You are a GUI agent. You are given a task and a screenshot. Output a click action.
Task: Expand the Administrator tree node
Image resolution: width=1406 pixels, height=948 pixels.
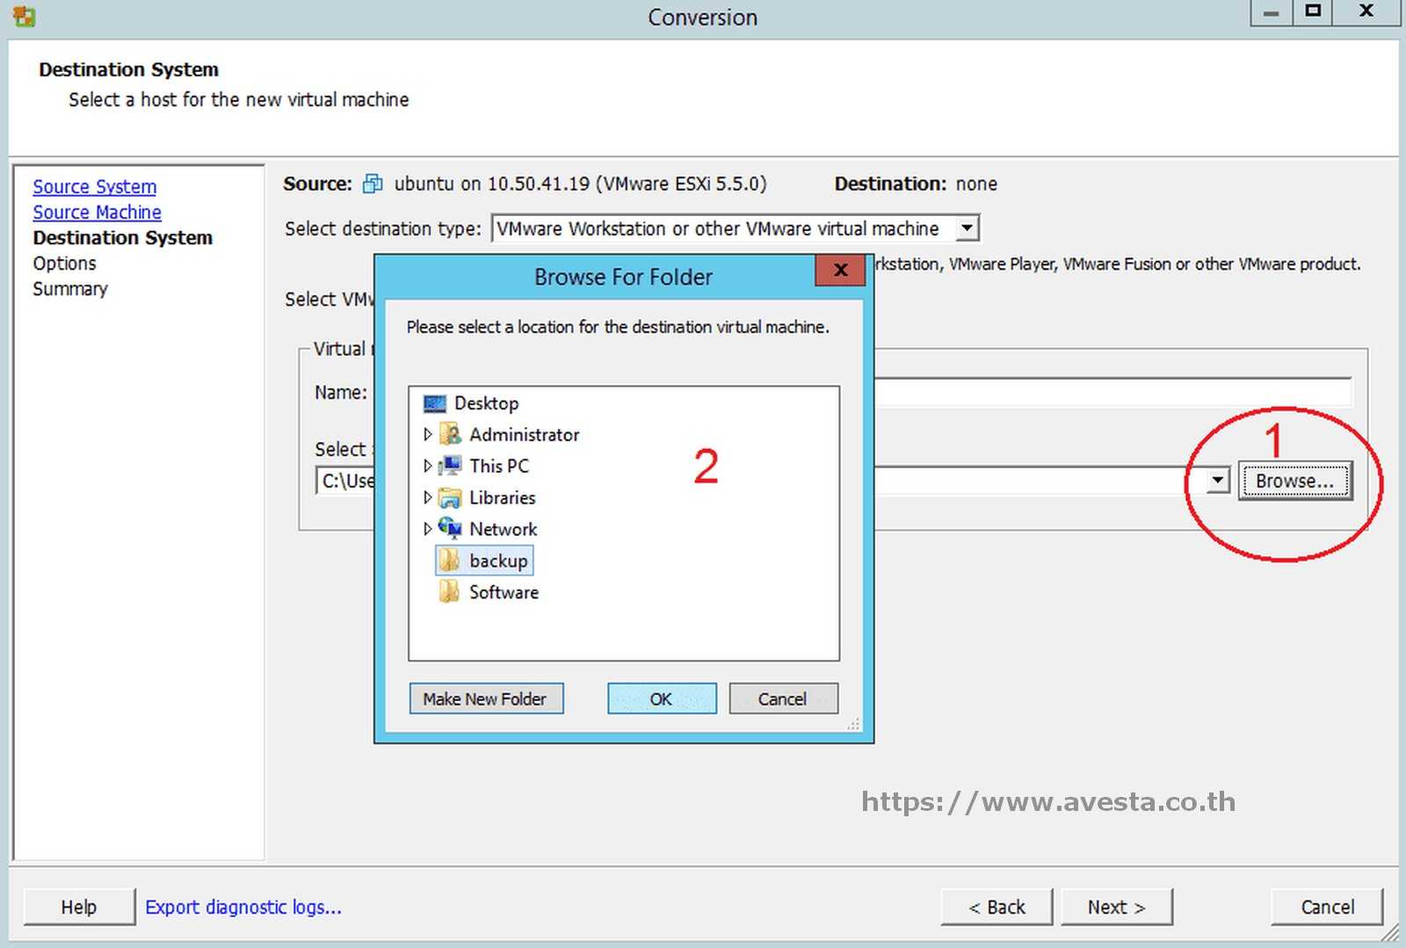(428, 434)
